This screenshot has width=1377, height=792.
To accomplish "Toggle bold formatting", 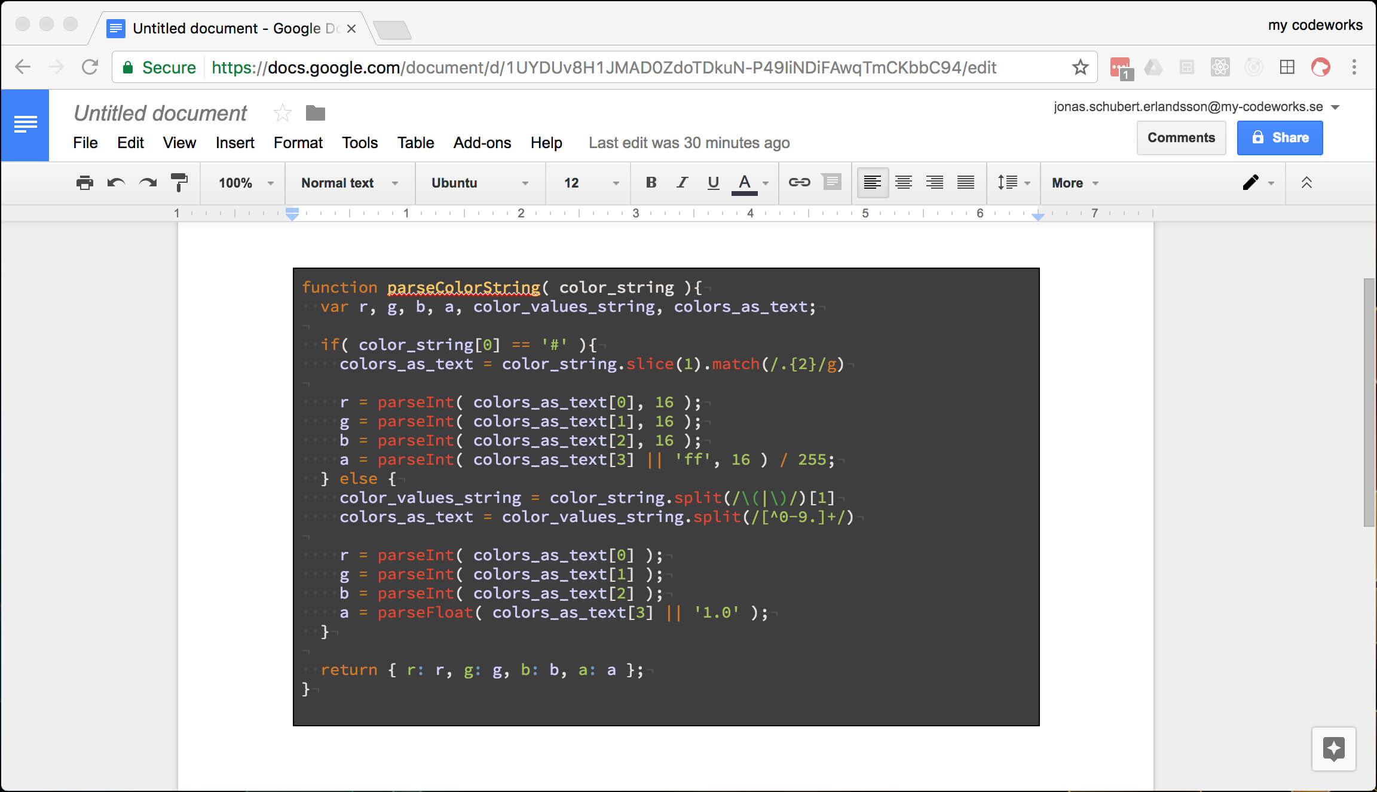I will coord(651,183).
